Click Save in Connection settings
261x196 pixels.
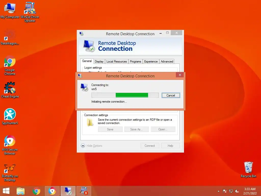(110, 129)
